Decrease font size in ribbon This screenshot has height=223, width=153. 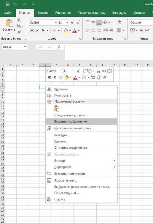point(78,23)
